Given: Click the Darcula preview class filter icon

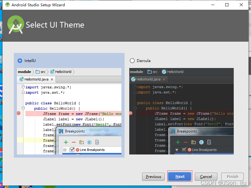Looking at the screenshot, I should tap(201, 142).
